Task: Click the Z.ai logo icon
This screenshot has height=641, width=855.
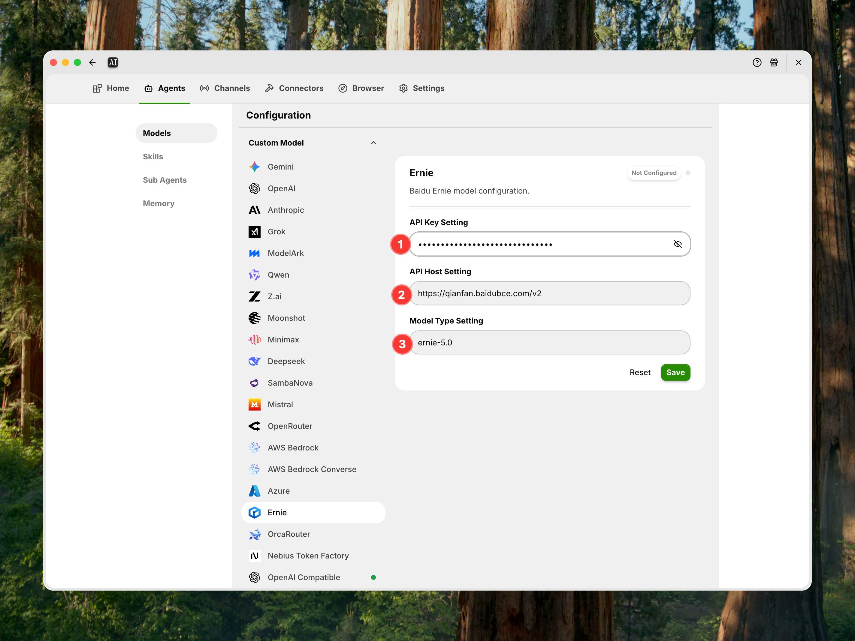Action: coord(254,297)
